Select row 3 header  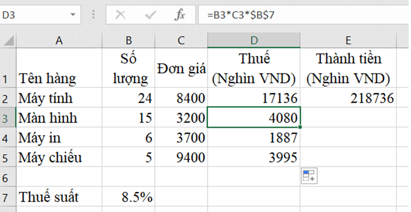8,118
